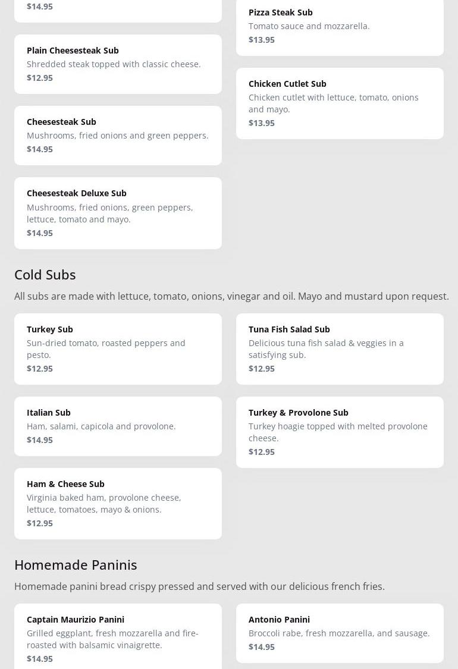The width and height of the screenshot is (458, 669).
Task: Click the Homemade Paninis french fries description
Action: [x=199, y=586]
